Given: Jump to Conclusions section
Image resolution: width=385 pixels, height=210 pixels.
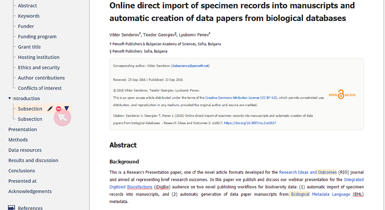Looking at the screenshot, I should click(22, 171).
